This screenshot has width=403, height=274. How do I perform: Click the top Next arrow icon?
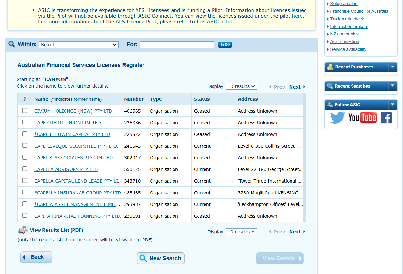(304, 87)
